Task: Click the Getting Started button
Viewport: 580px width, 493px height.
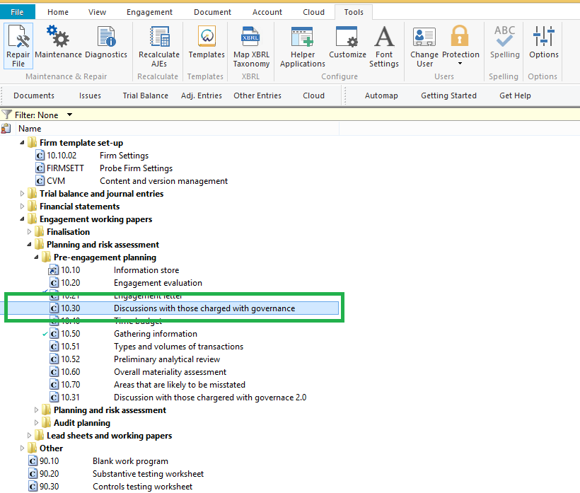Action: (448, 95)
